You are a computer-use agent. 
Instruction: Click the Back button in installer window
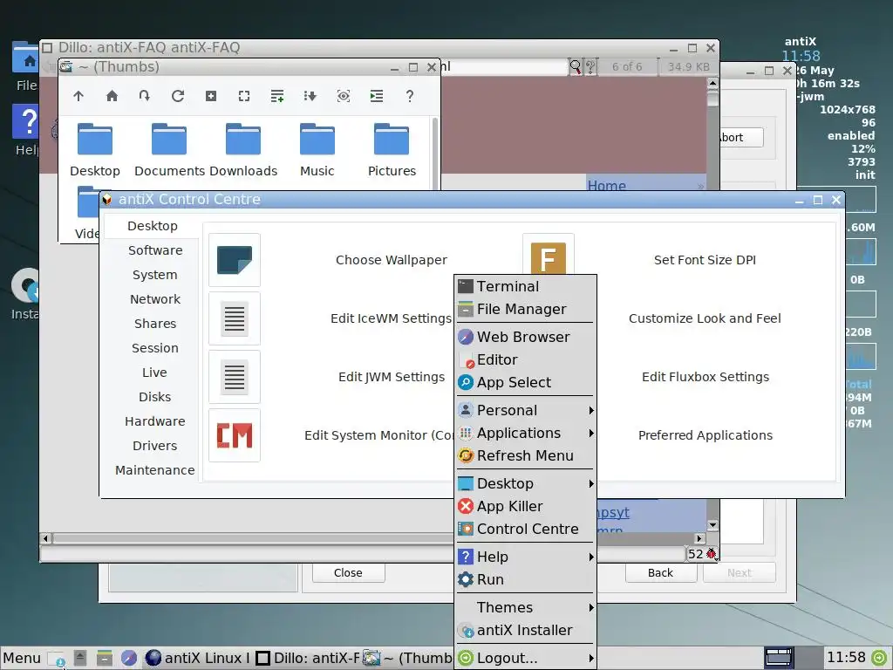point(661,573)
